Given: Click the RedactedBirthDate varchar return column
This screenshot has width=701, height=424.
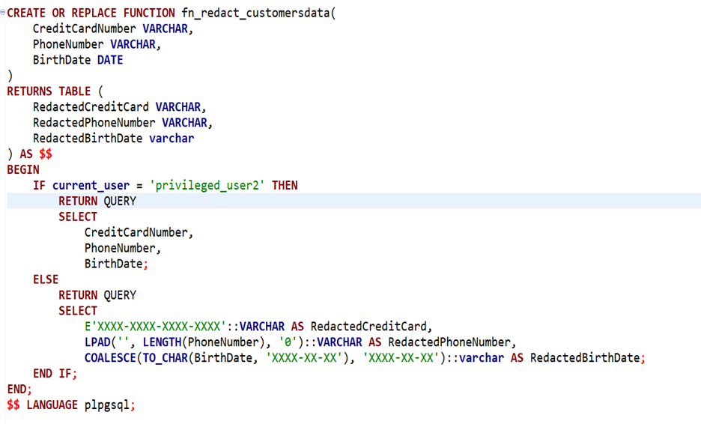Looking at the screenshot, I should click(113, 139).
